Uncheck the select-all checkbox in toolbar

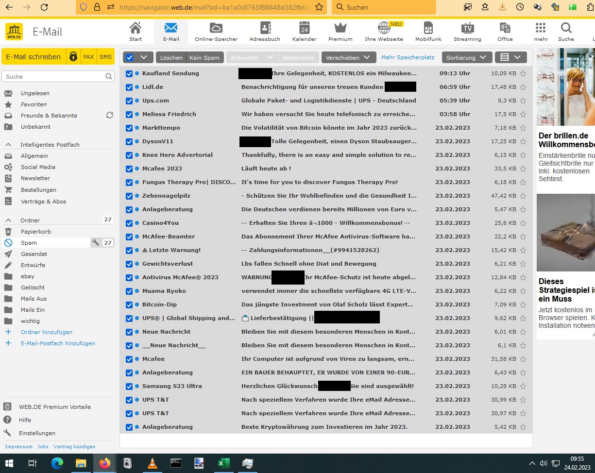[129, 58]
